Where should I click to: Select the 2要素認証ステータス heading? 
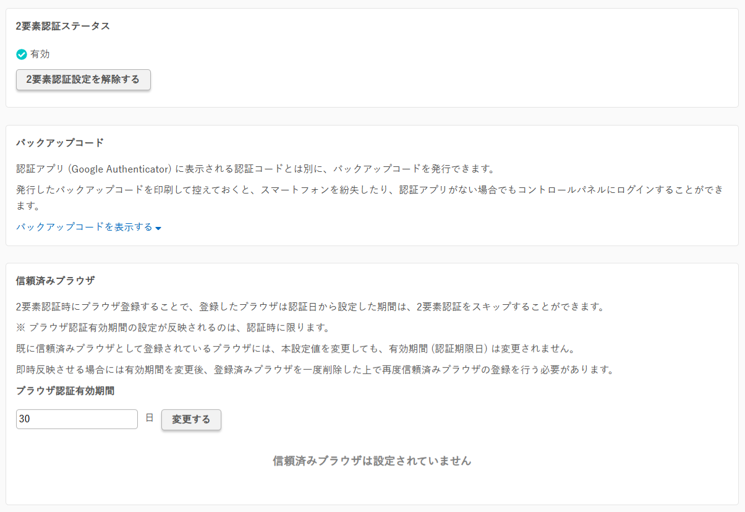click(x=63, y=26)
